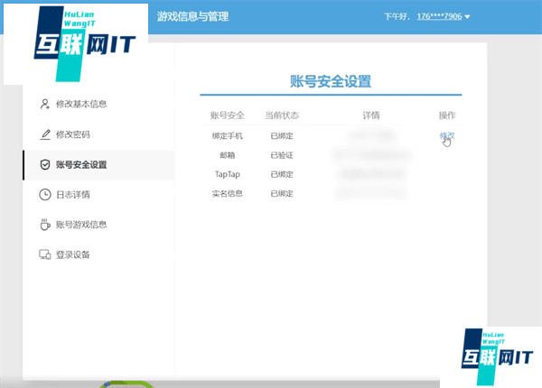The height and width of the screenshot is (388, 542).
Task: Click the 游戏信息与管理 header title
Action: 192,16
